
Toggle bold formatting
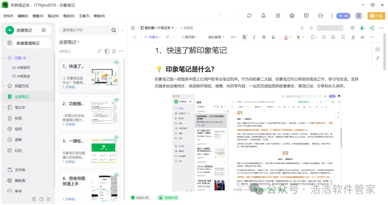pyautogui.click(x=244, y=37)
